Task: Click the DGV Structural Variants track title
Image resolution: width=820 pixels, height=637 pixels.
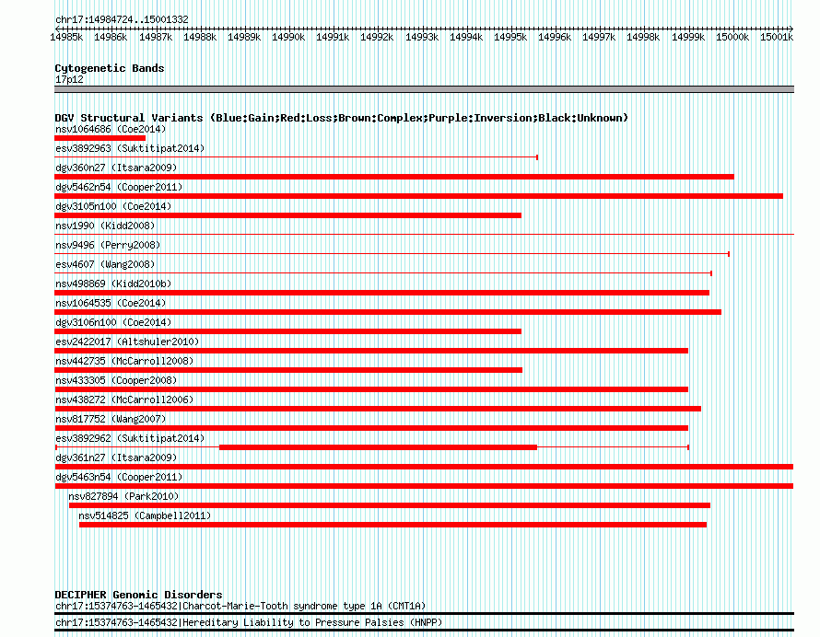Action: point(342,118)
